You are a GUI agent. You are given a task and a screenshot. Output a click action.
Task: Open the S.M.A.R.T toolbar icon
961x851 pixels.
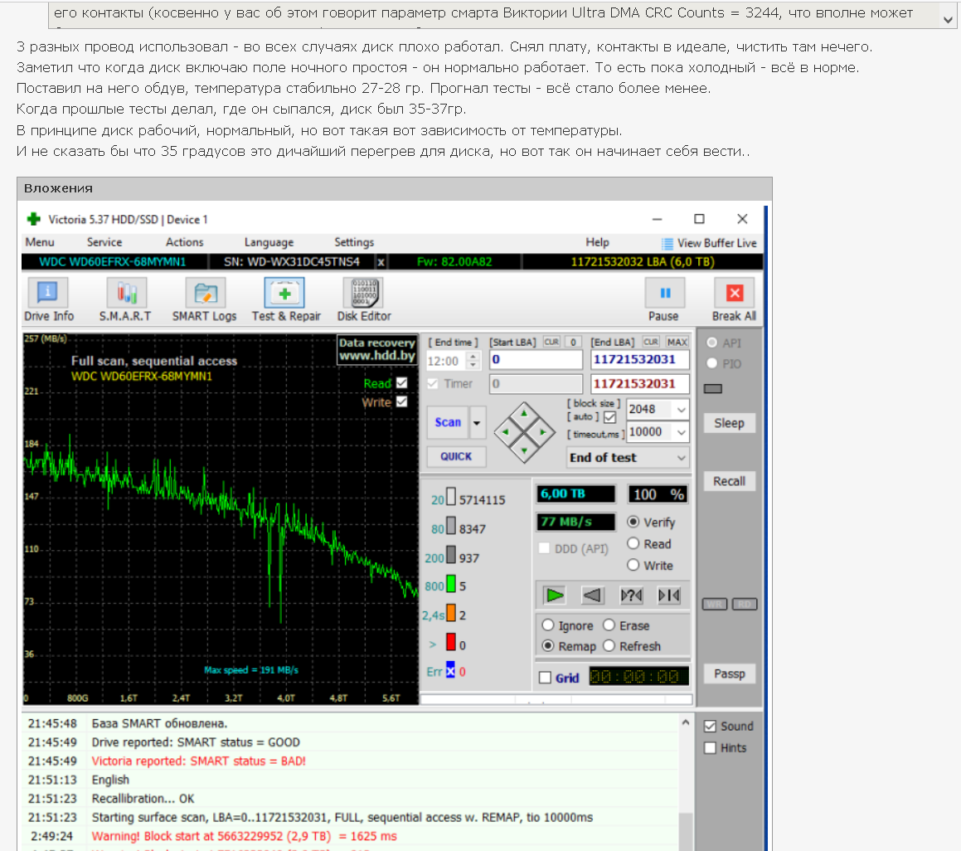click(x=126, y=293)
